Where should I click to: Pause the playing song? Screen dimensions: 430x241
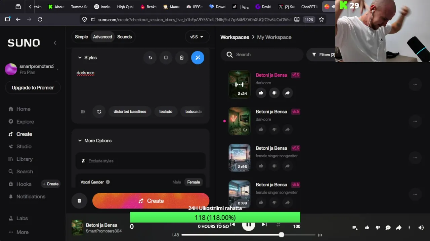click(249, 225)
